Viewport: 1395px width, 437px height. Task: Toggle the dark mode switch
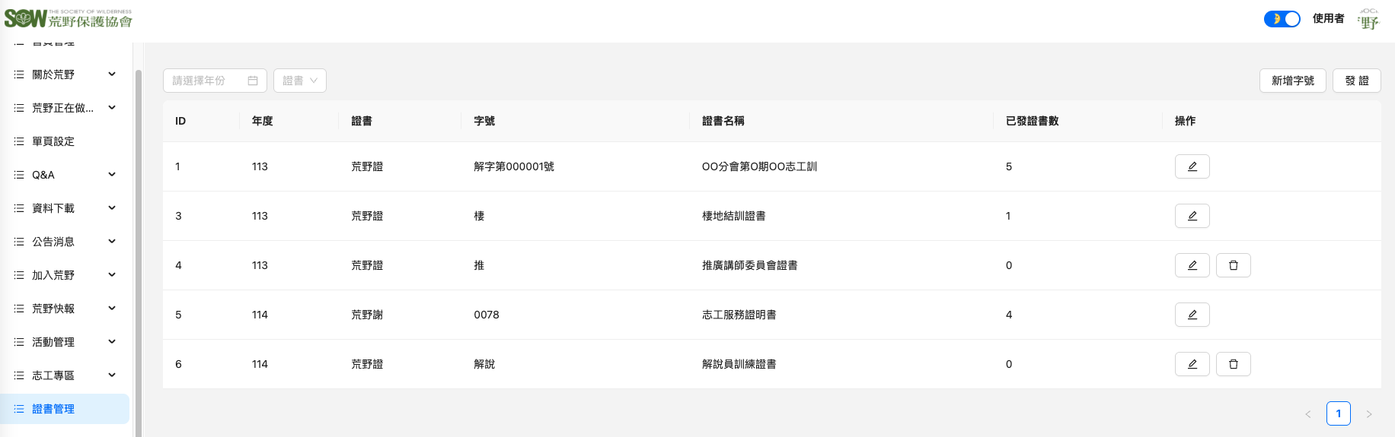click(1282, 19)
